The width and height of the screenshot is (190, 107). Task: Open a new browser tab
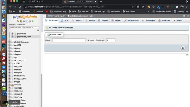pyautogui.click(x=101, y=1)
